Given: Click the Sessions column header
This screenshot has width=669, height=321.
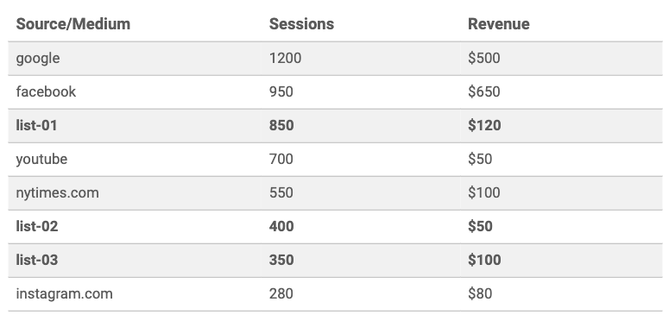Looking at the screenshot, I should click(301, 24).
